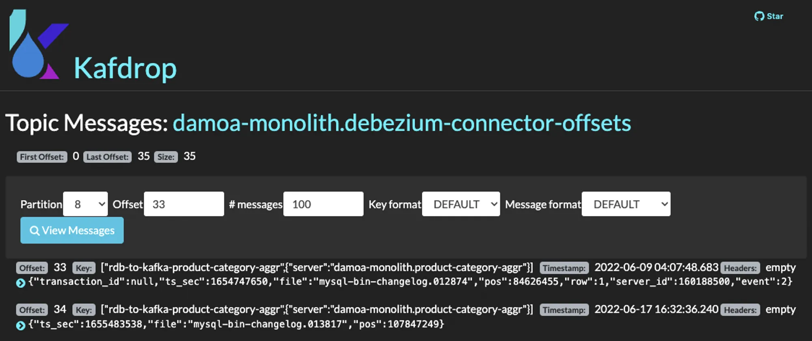The width and height of the screenshot is (812, 341).
Task: Expand message details at offset 33
Action: tap(20, 283)
